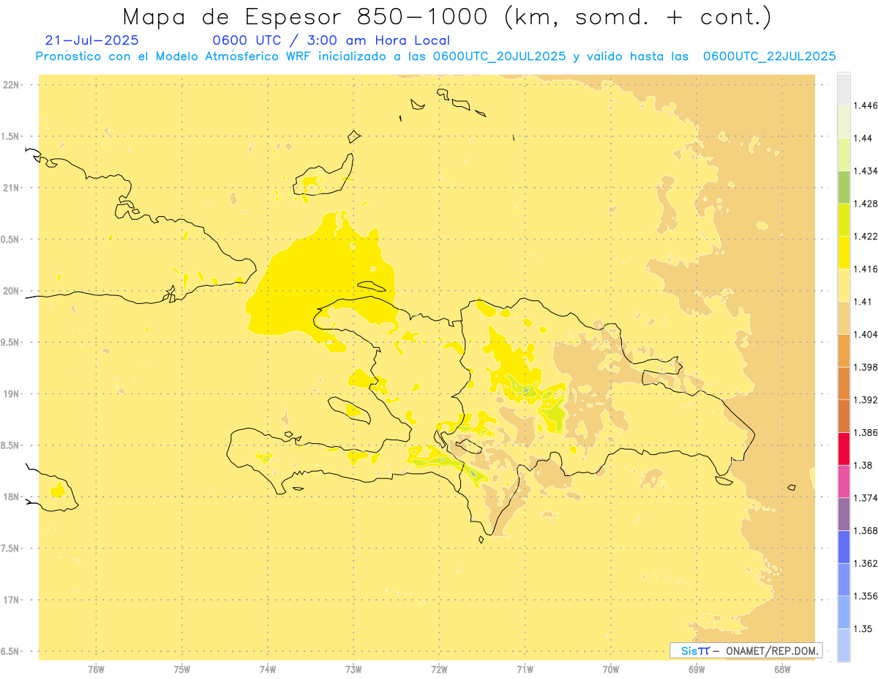Pick the bright yellow swatch between 1.416 and 1.422
Image resolution: width=878 pixels, height=679 pixels.
click(x=844, y=252)
